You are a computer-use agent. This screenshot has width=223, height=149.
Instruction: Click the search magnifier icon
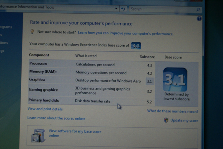pos(198,9)
